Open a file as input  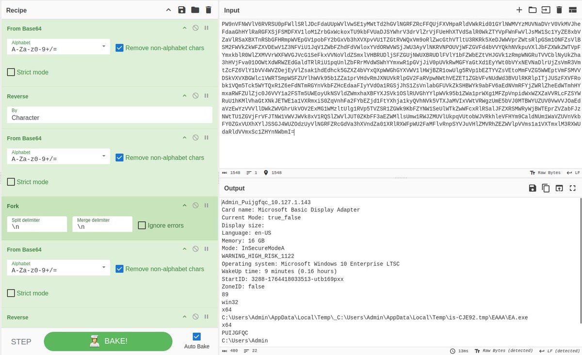click(x=533, y=10)
